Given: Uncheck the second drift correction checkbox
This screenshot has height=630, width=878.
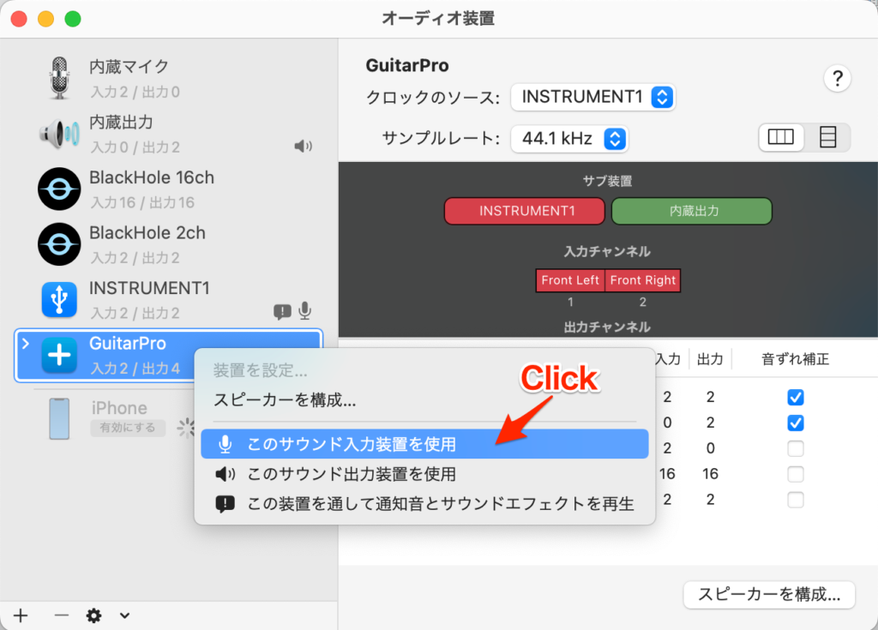Looking at the screenshot, I should [x=796, y=423].
